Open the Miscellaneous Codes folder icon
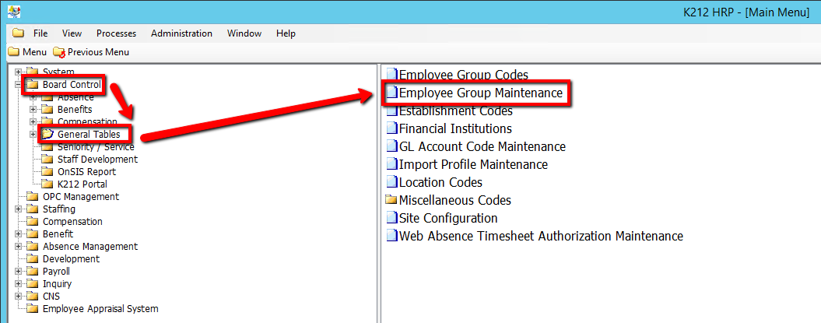The height and width of the screenshot is (323, 821). point(391,200)
